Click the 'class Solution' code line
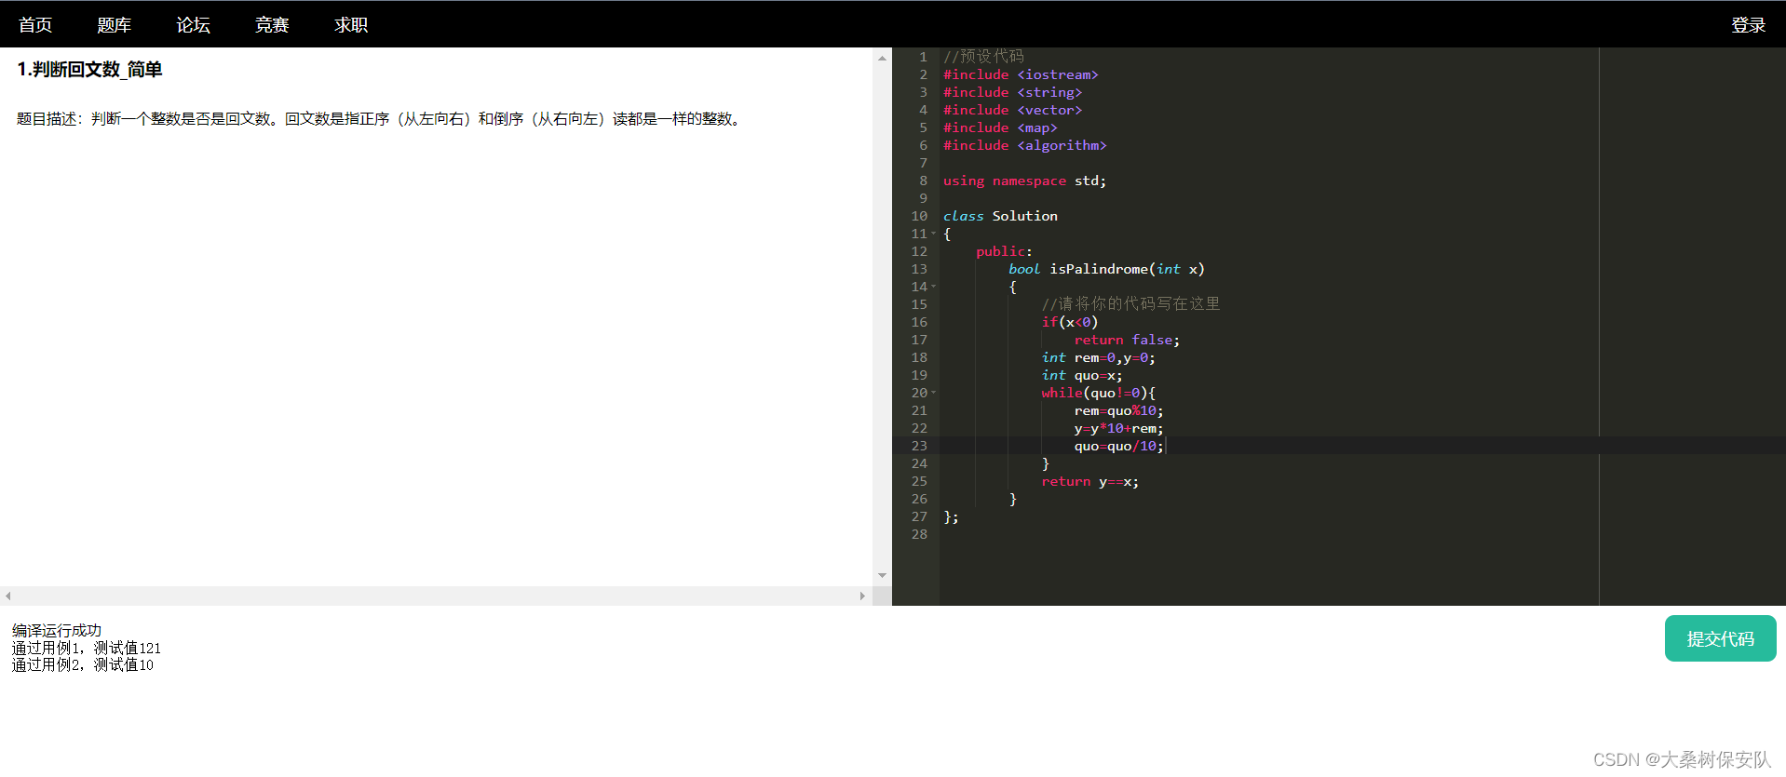 tap(1000, 216)
